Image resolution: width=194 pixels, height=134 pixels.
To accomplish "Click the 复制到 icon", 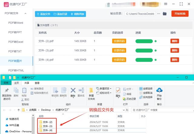I will coord(63,90).
